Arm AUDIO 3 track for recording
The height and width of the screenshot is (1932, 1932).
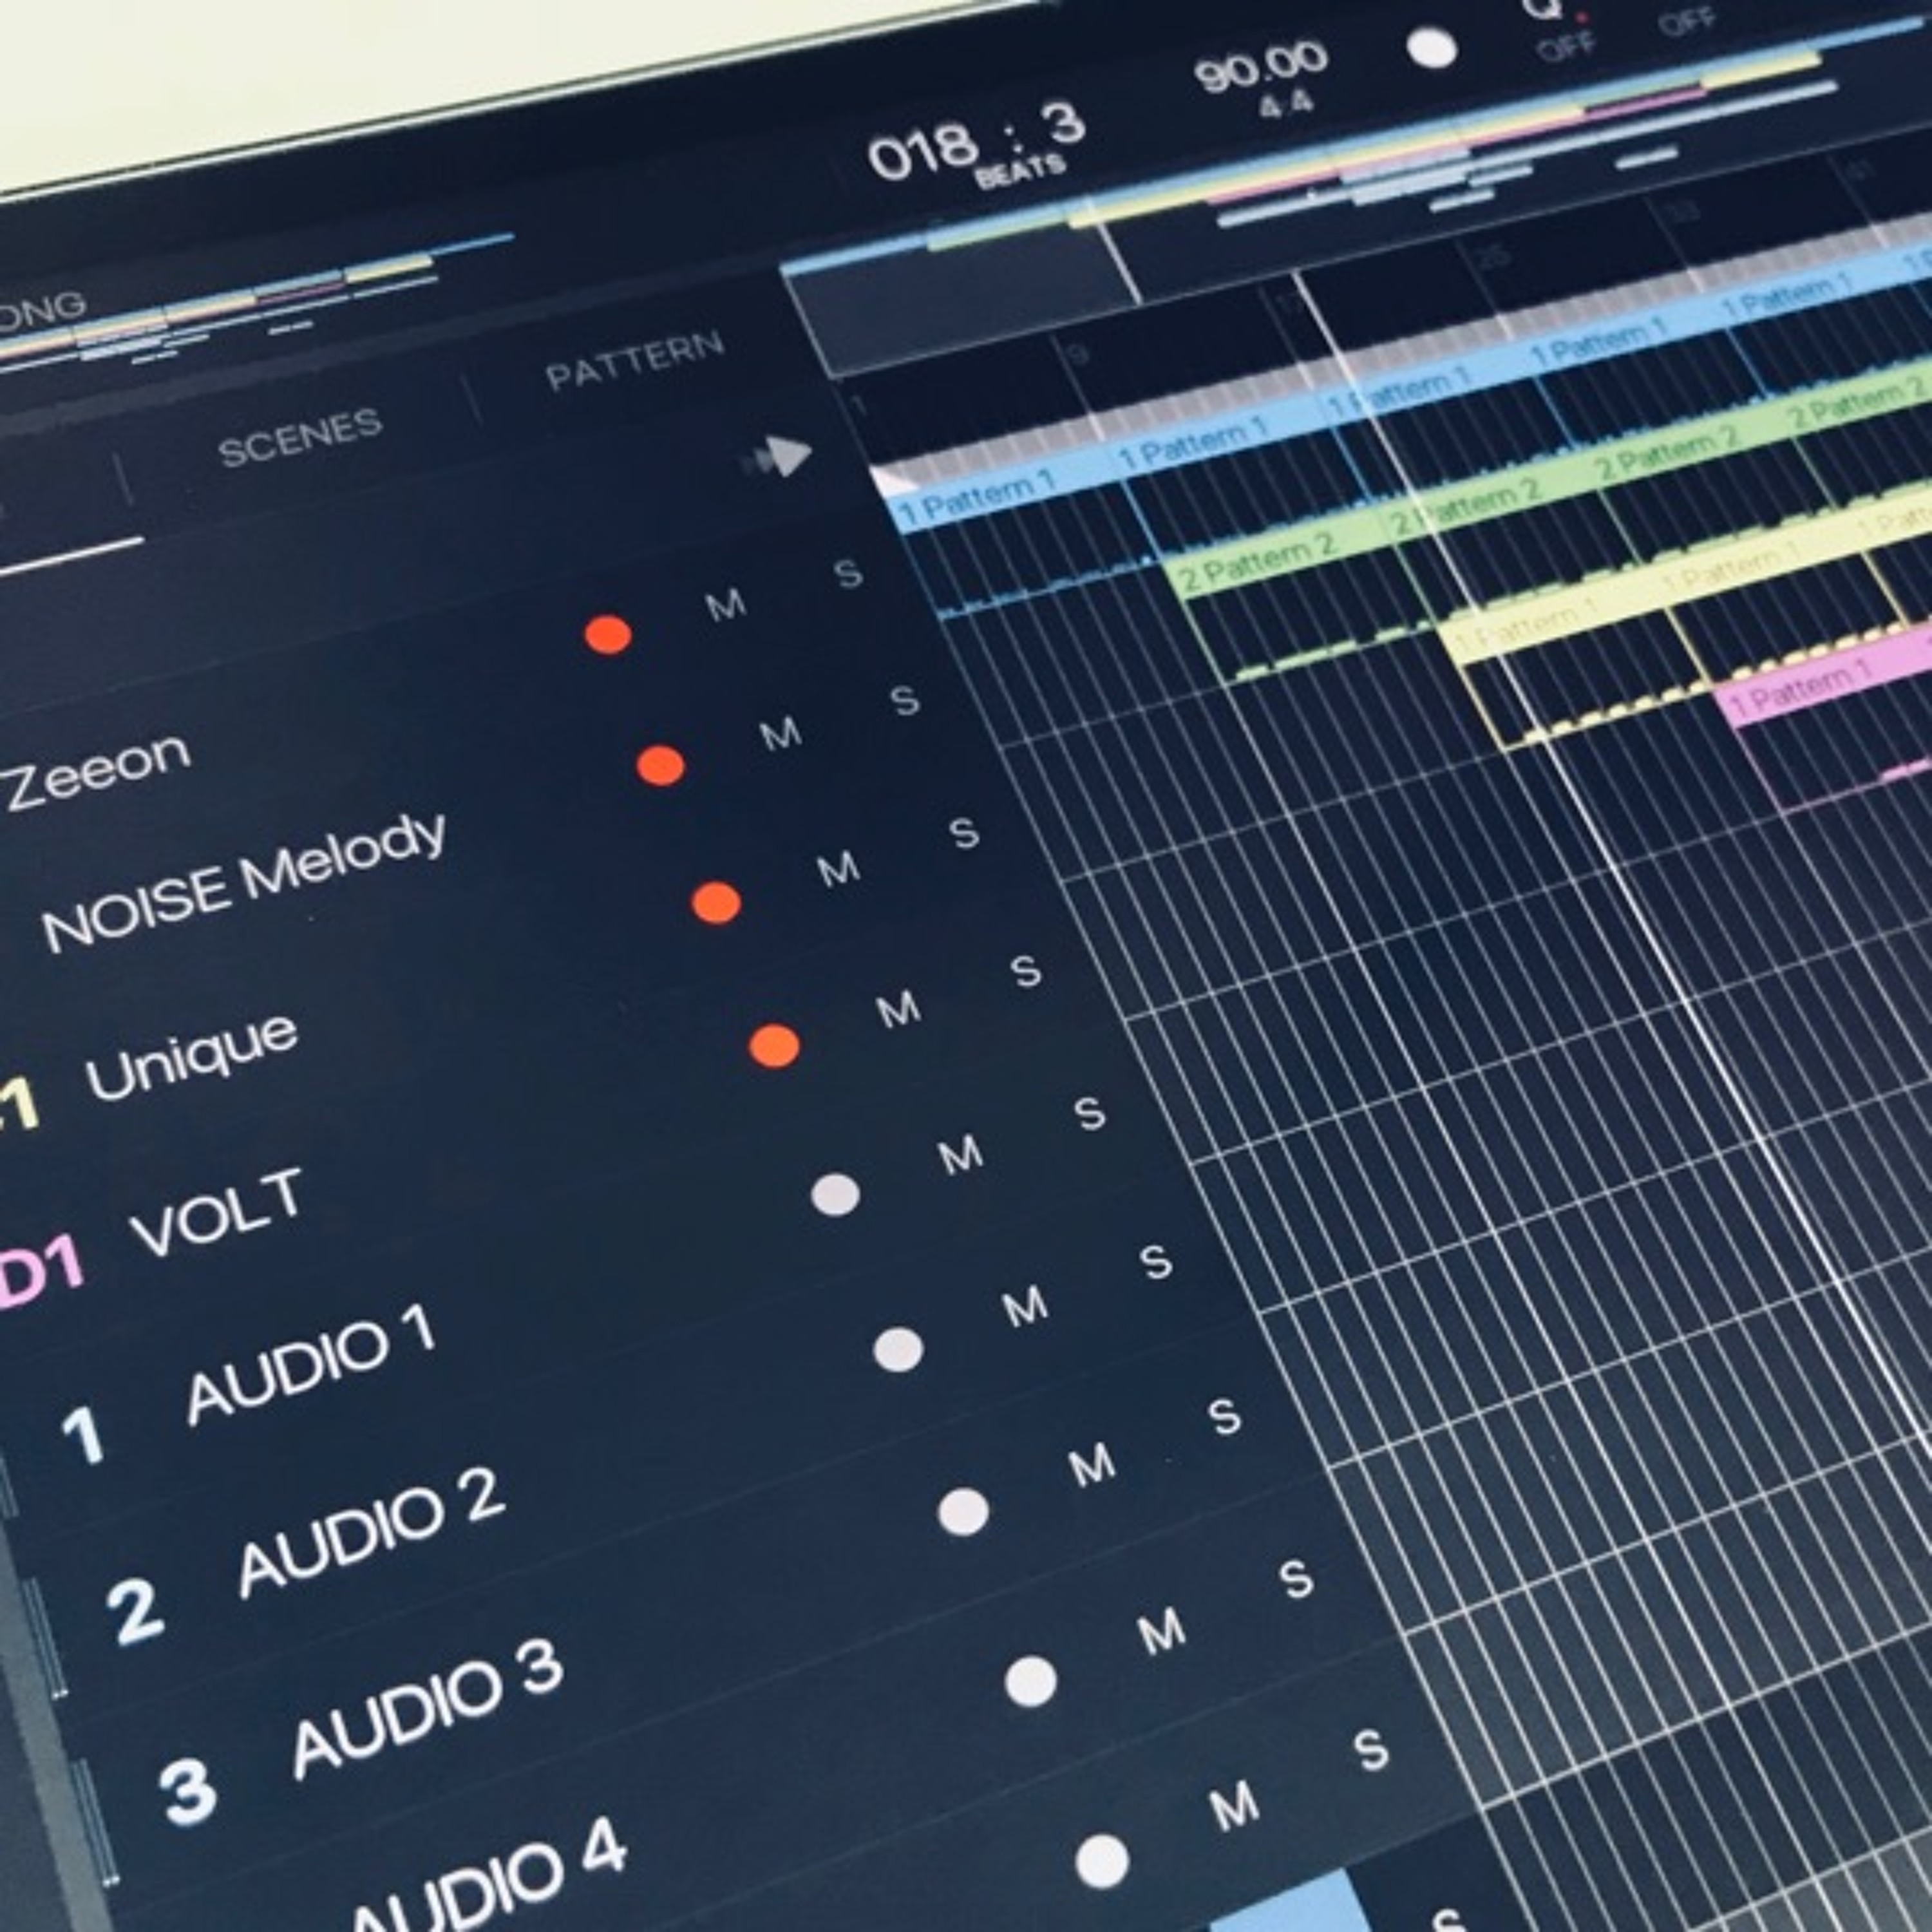click(964, 1510)
